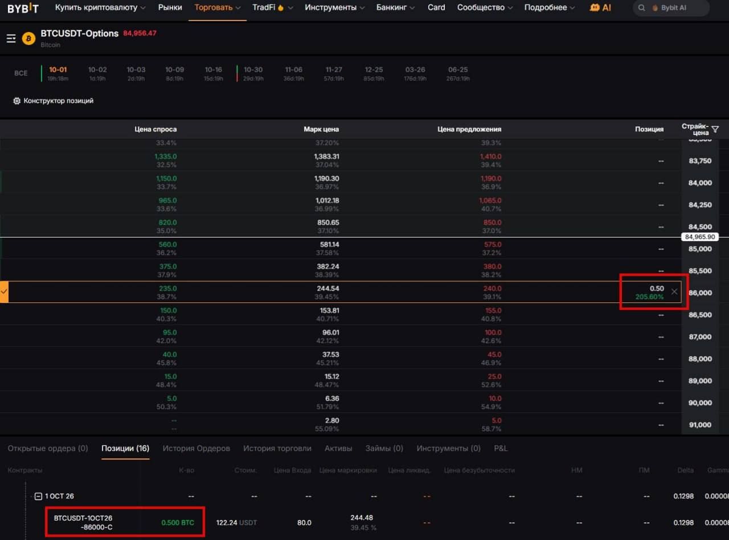This screenshot has width=729, height=540.
Task: Open the Банкинг dropdown
Action: point(396,8)
